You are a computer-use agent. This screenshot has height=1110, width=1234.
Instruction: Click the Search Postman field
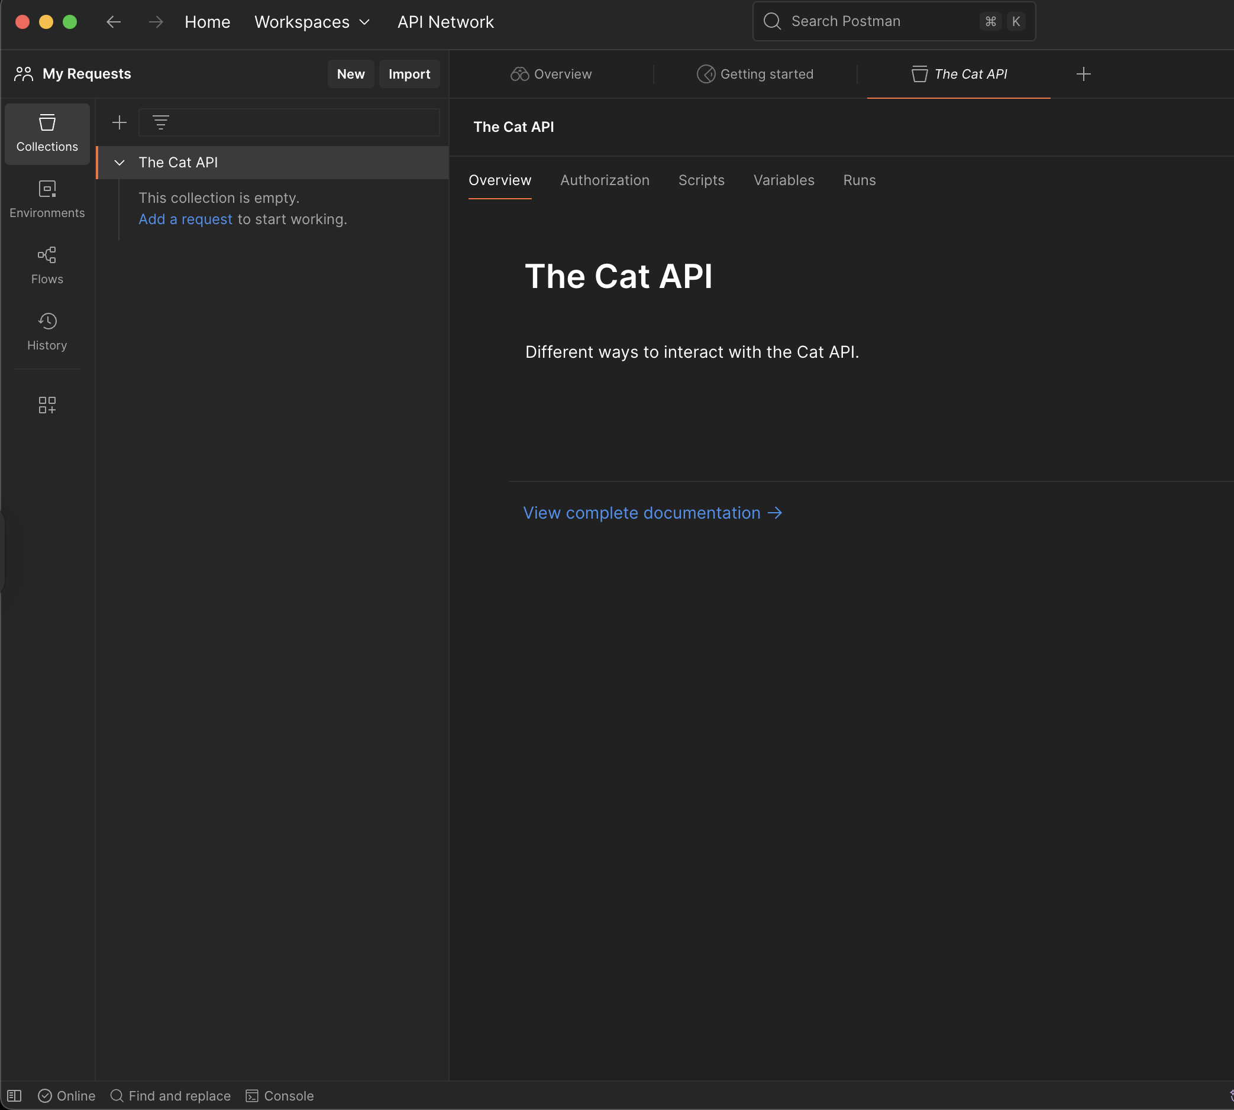click(x=878, y=22)
